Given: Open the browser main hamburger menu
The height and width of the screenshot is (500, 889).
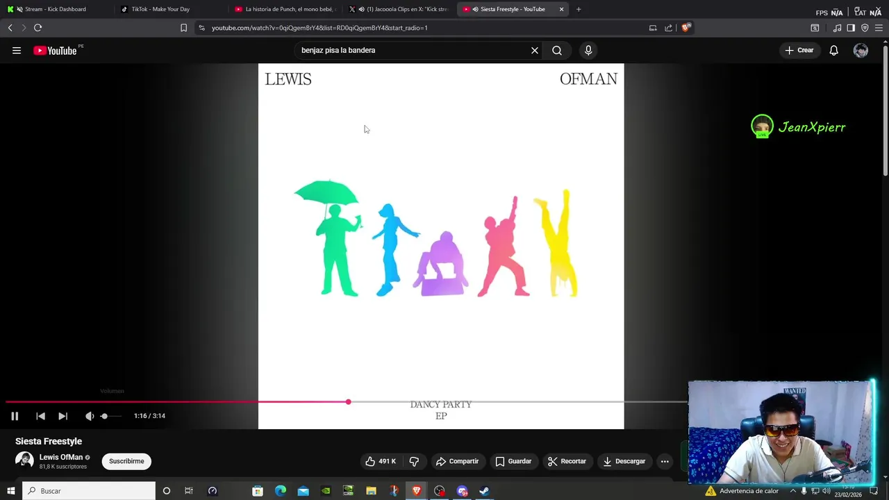Looking at the screenshot, I should [879, 28].
